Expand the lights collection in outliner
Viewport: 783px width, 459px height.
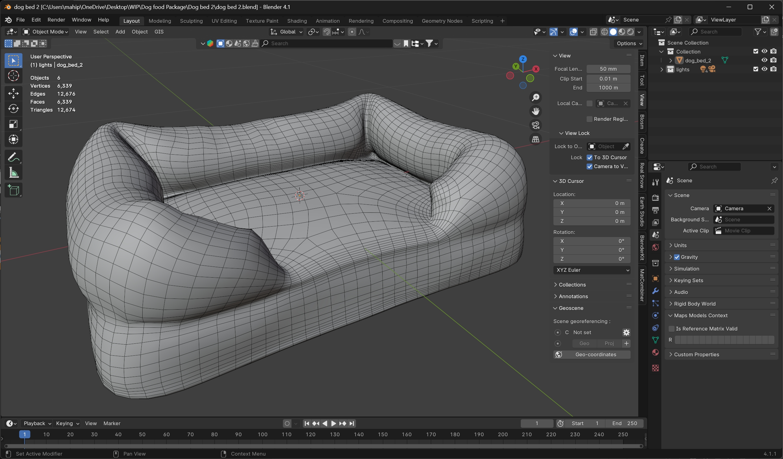(662, 69)
